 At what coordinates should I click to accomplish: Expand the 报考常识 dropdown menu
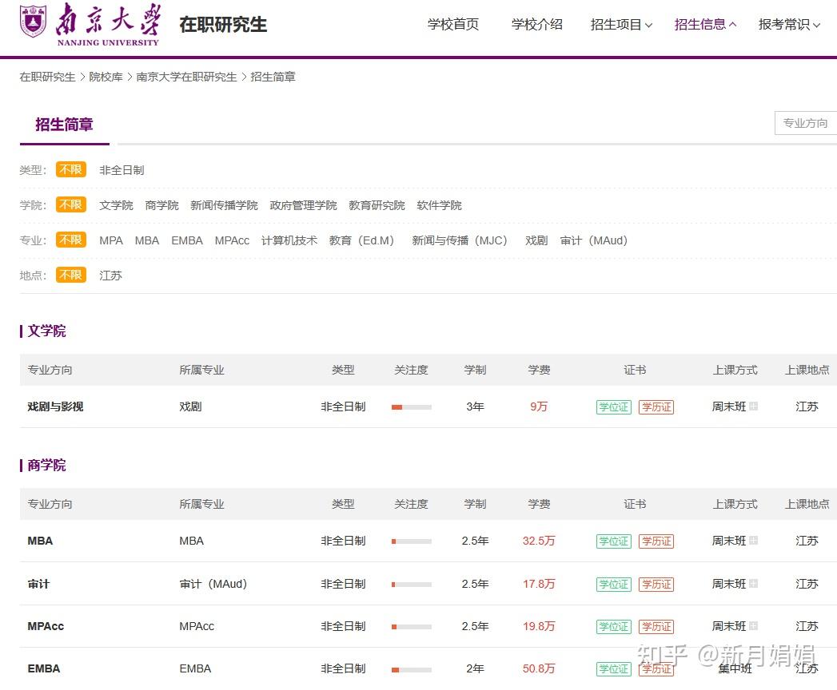click(x=789, y=25)
